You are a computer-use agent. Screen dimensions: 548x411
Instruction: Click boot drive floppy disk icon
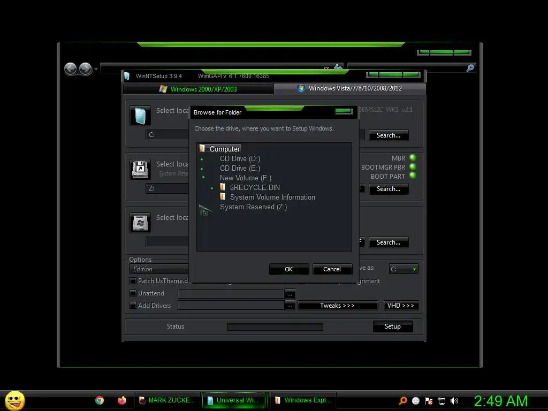140,169
